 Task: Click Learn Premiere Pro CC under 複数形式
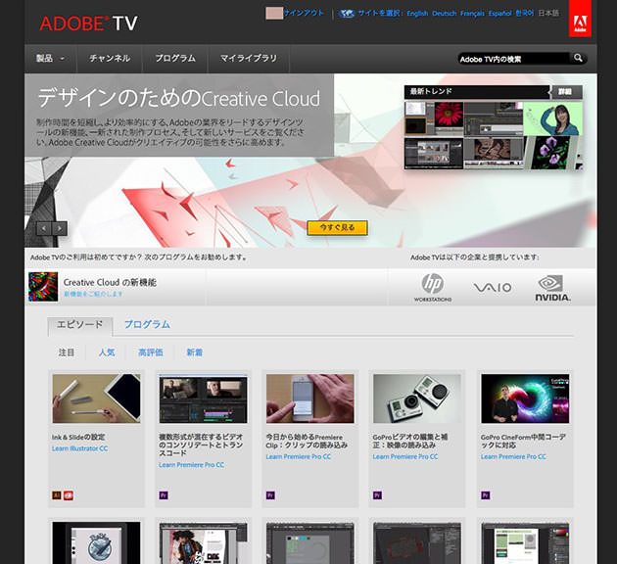[x=192, y=465]
